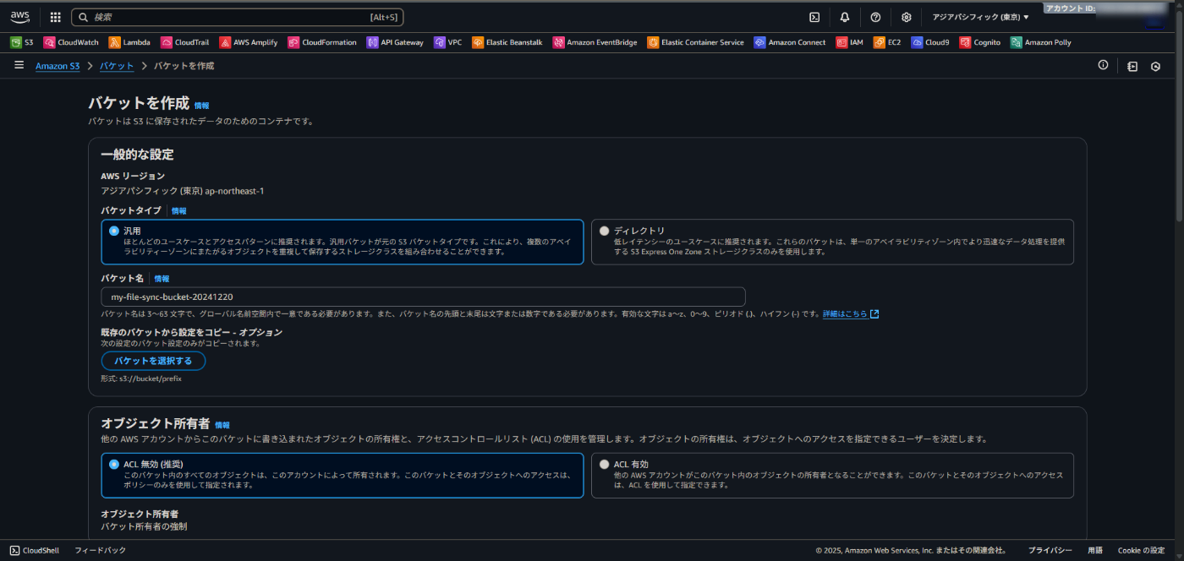Select the ディレクトリ bucket type radio
This screenshot has height=561, width=1184.
click(x=604, y=231)
